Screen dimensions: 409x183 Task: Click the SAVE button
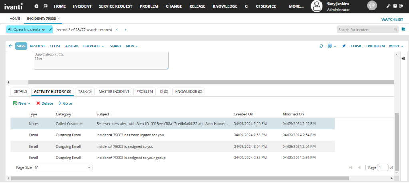click(21, 46)
